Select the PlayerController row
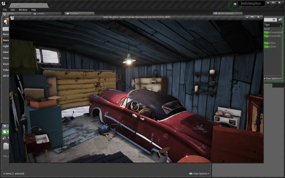Viewport: 285px width, 178px height. pos(273,36)
